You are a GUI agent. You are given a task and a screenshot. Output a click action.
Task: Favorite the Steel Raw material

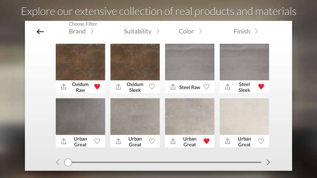(206, 87)
